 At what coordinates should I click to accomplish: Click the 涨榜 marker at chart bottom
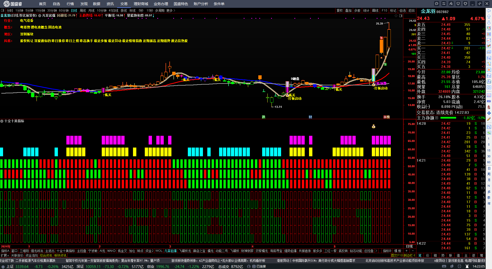[386, 117]
